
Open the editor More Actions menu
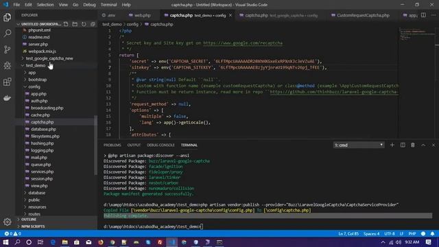433,15
